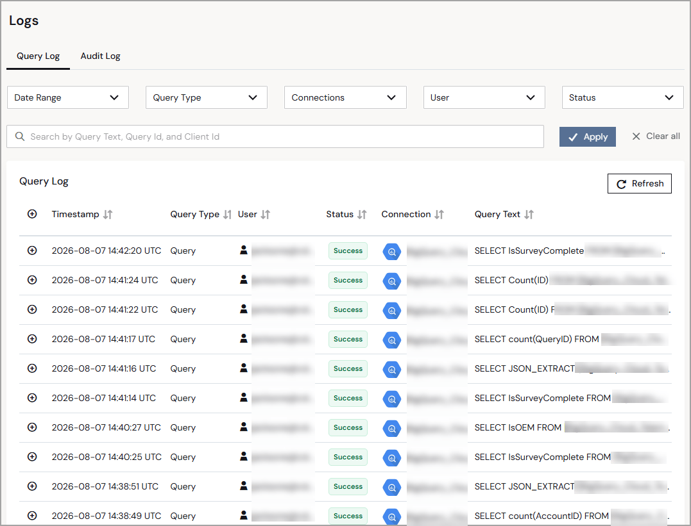The width and height of the screenshot is (691, 526).
Task: Switch to the Audit Log tab
Action: pyautogui.click(x=100, y=56)
